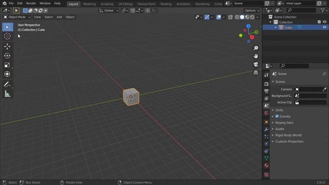Click blue Z axis on navigation gizmo
Screen dimensions: 329x185
click(x=248, y=26)
